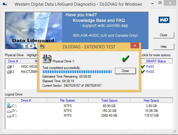Sort by Total Space column header
Screen dimensions: 178x135
point(109,101)
